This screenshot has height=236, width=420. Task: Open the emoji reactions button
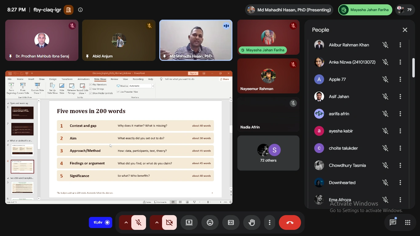point(210,222)
